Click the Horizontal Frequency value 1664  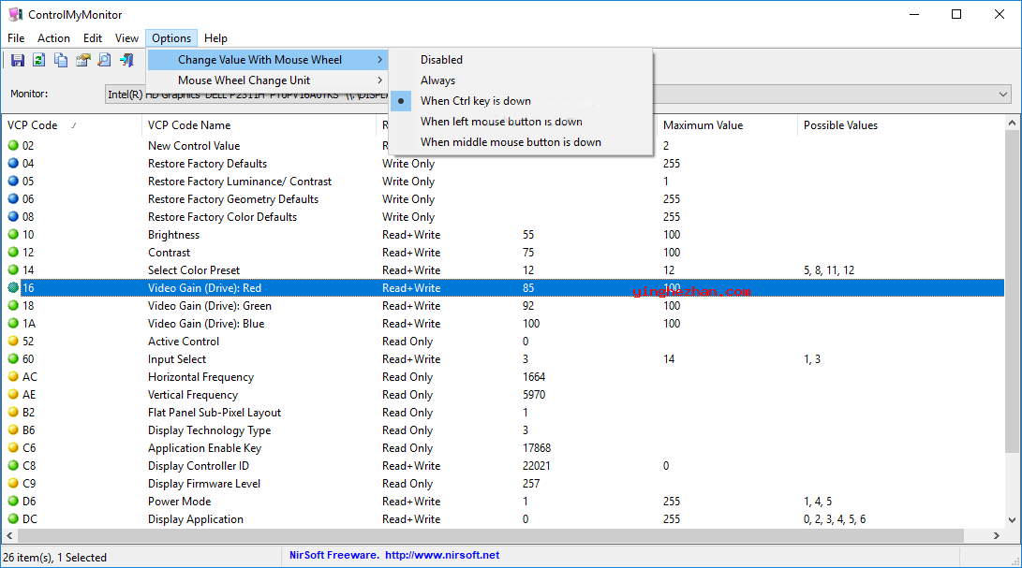(x=534, y=376)
